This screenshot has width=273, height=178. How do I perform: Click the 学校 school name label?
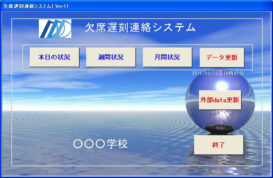pyautogui.click(x=117, y=144)
